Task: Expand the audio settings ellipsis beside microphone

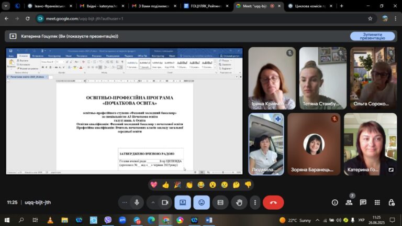Action: coord(125,202)
